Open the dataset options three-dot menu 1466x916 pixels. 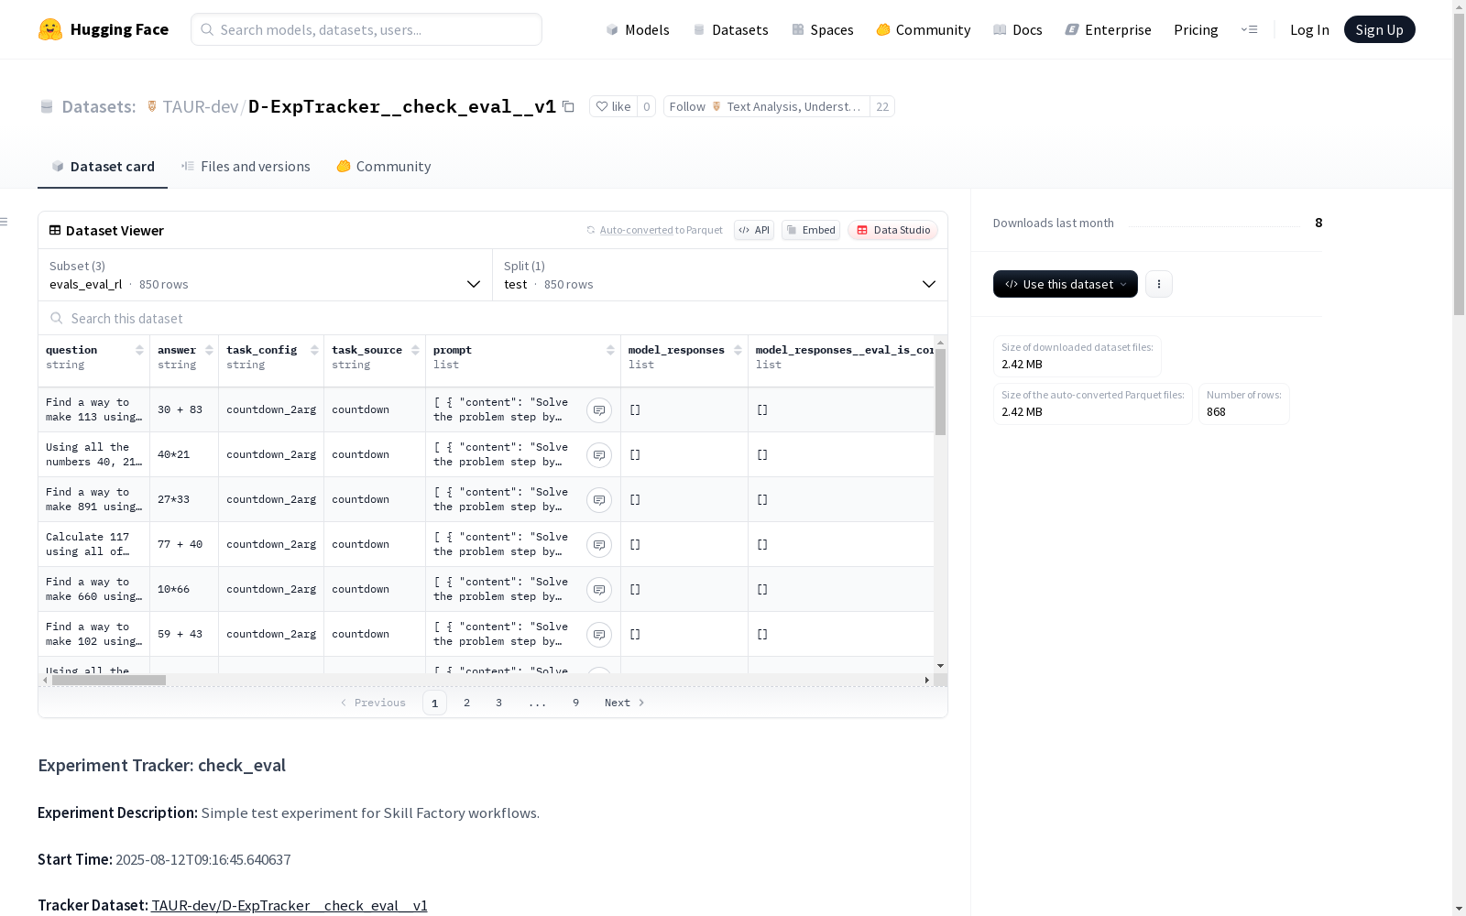click(1159, 284)
